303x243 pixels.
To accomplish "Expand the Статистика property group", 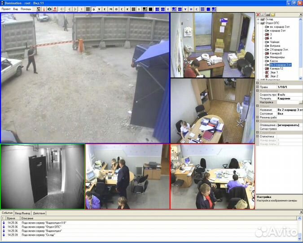I will click(x=257, y=136).
